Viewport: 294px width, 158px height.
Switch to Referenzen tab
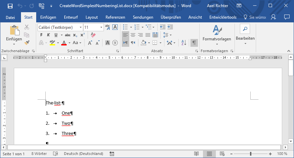click(115, 17)
